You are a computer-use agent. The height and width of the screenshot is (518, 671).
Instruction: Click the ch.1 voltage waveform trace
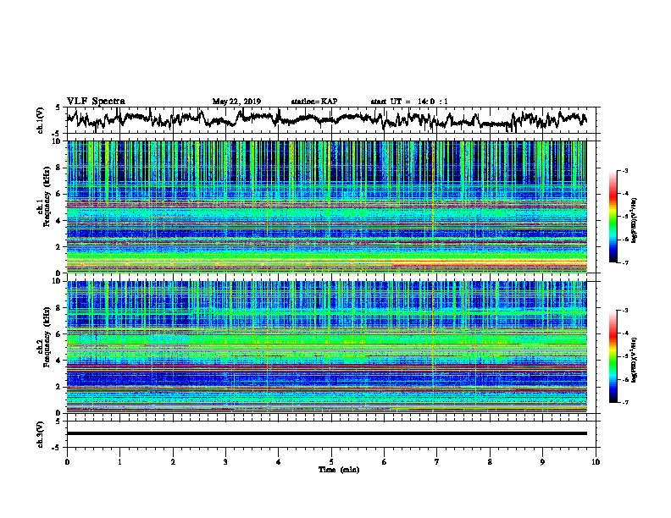(x=326, y=119)
